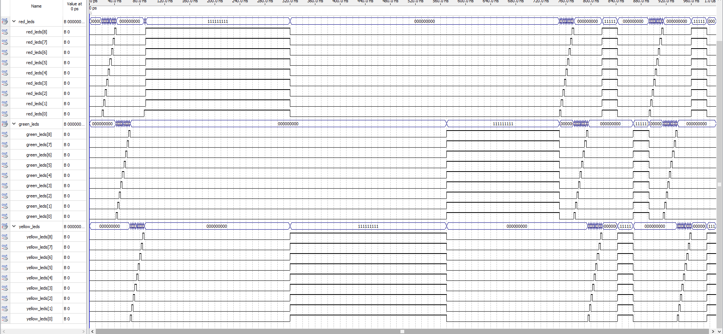Click the output pin icon of yellow_leds[6]
The image size is (723, 334).
tap(5, 257)
